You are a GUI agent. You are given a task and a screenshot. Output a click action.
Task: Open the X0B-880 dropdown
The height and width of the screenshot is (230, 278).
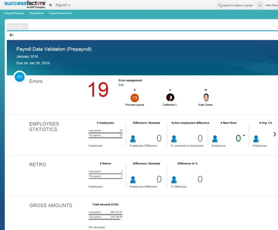[17, 27]
